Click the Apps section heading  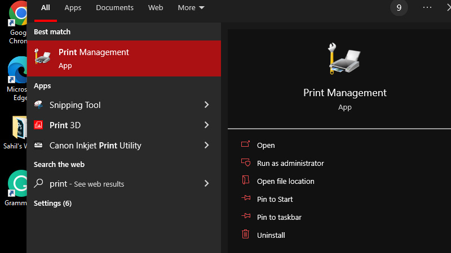coord(42,86)
